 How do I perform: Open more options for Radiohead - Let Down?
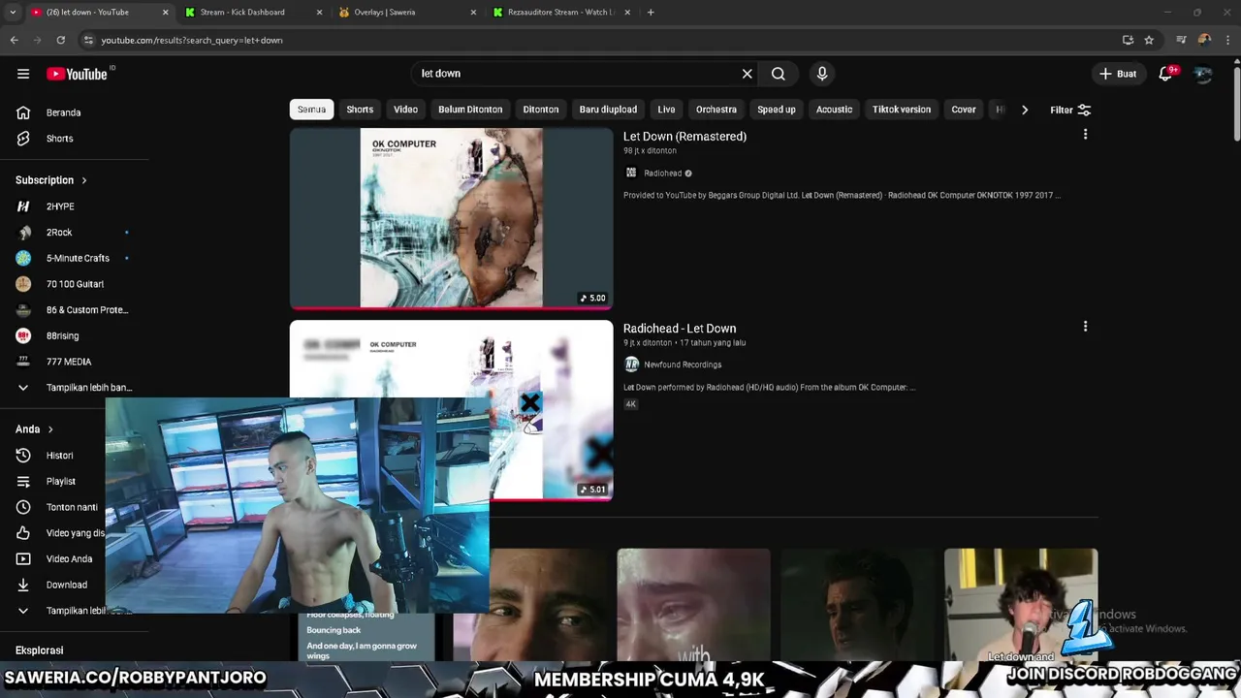[1085, 327]
